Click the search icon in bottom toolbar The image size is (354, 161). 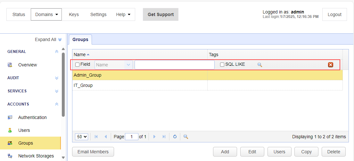[x=185, y=137]
